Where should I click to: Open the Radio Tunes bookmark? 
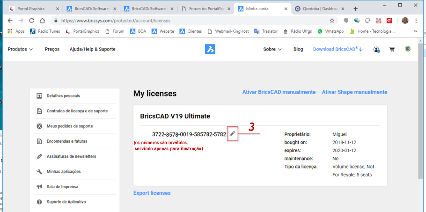(45, 31)
